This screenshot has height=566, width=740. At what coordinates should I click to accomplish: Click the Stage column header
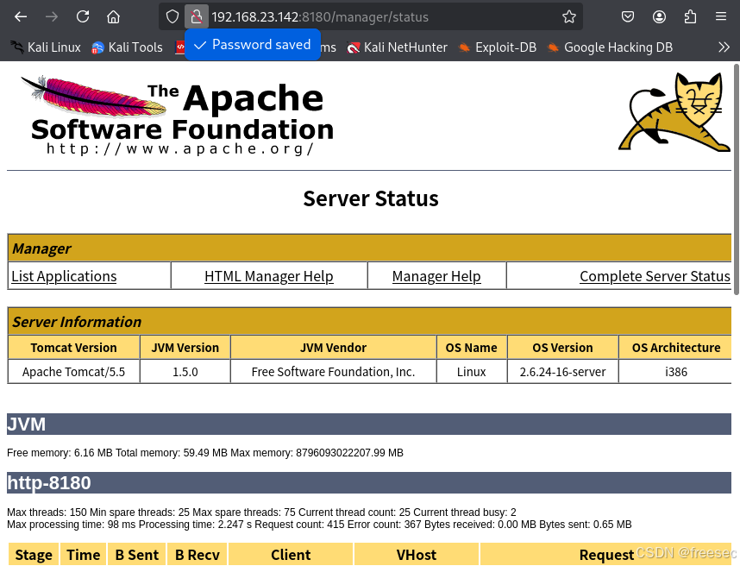click(x=34, y=555)
